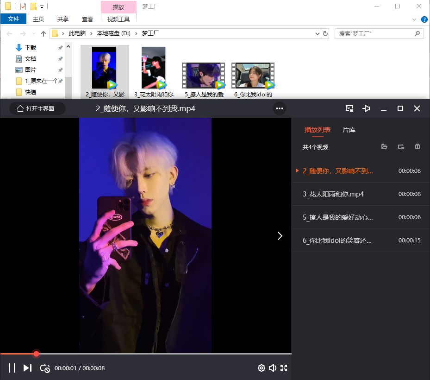
Task: Open the 共享 ribbon tab
Action: [x=63, y=19]
